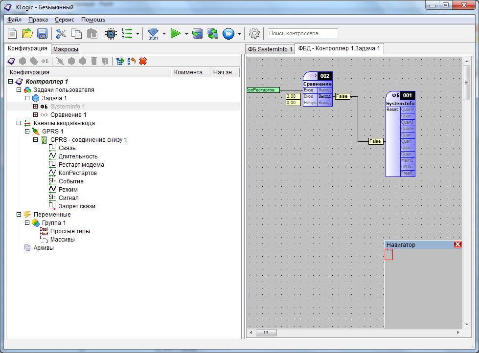Collapse the Переменные tree node
The height and width of the screenshot is (353, 479).
[19, 215]
